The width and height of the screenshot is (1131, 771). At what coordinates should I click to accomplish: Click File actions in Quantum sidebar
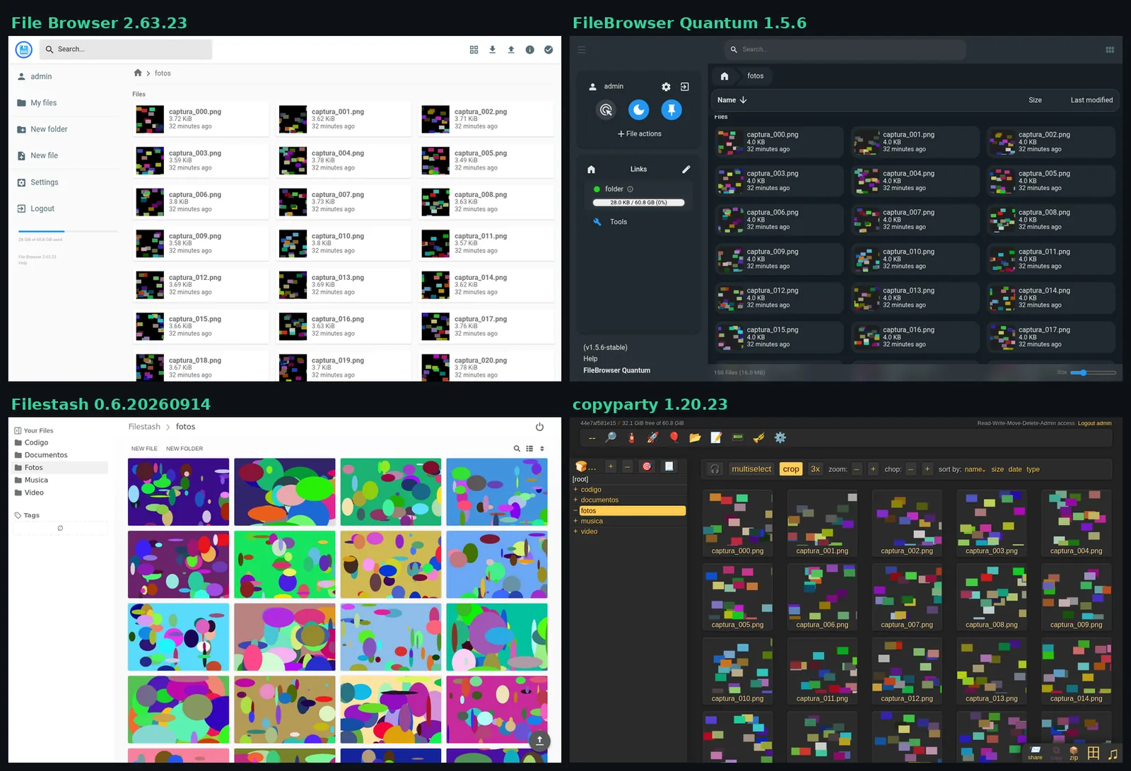point(639,134)
